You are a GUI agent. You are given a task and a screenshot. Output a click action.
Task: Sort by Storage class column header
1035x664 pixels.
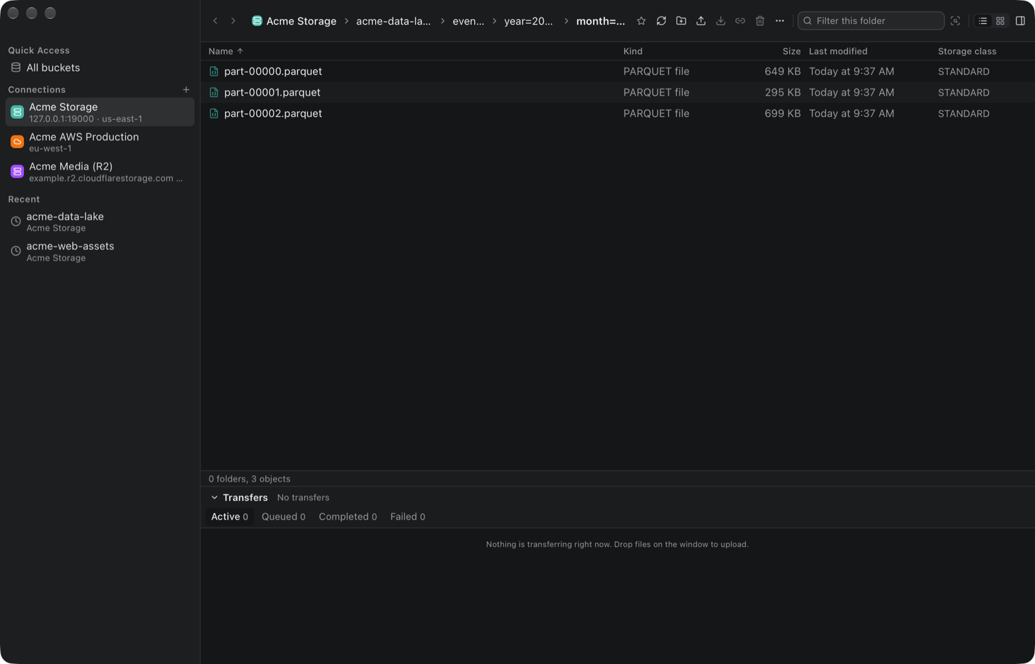coord(967,51)
